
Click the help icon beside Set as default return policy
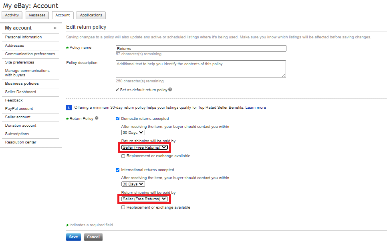[x=170, y=90]
